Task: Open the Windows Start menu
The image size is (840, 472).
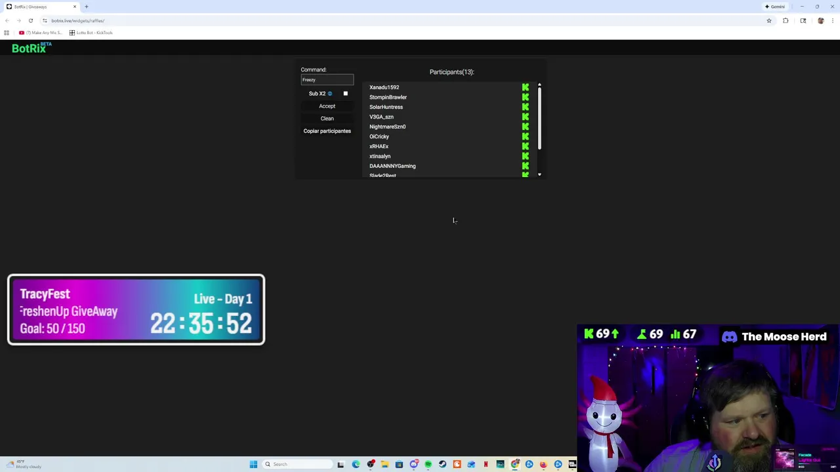Action: tap(253, 464)
